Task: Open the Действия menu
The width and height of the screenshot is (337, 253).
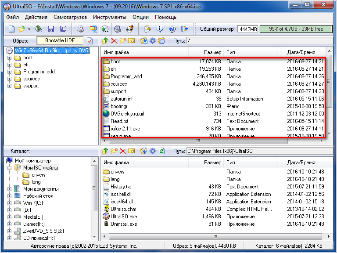Action: tap(36, 17)
